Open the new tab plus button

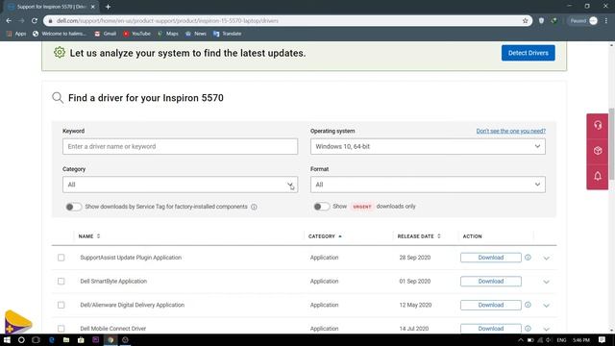(x=108, y=7)
